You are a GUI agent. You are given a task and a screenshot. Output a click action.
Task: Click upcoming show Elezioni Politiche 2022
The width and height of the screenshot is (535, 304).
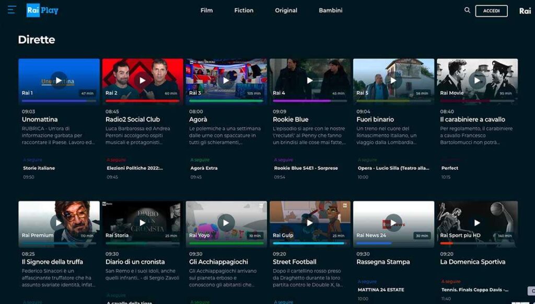[x=135, y=168]
